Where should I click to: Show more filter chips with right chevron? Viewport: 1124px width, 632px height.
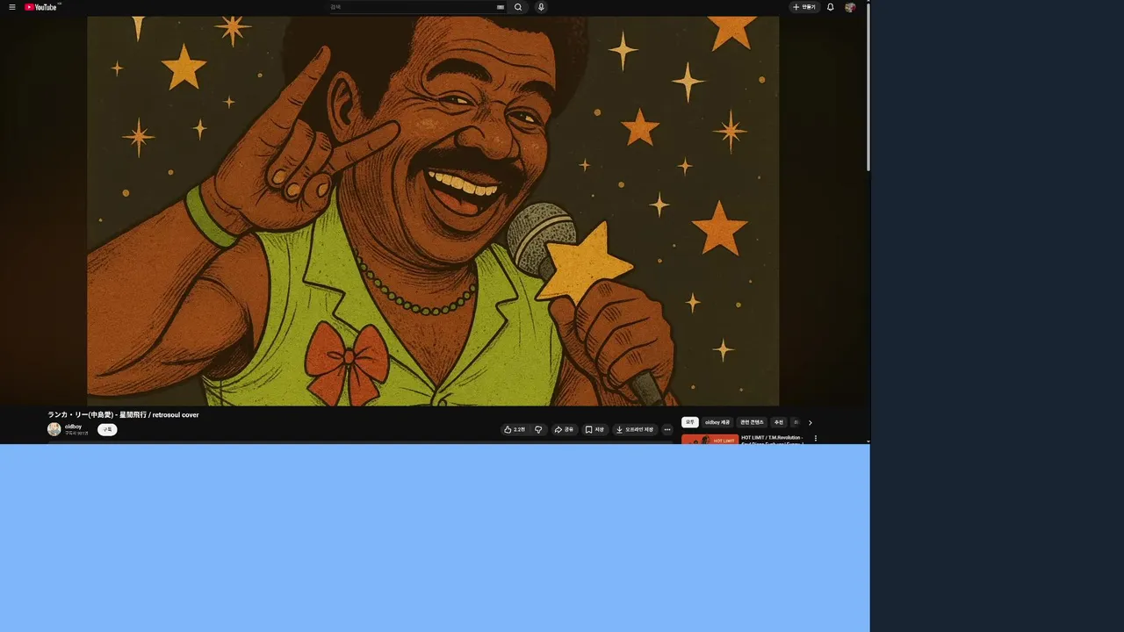coord(810,422)
